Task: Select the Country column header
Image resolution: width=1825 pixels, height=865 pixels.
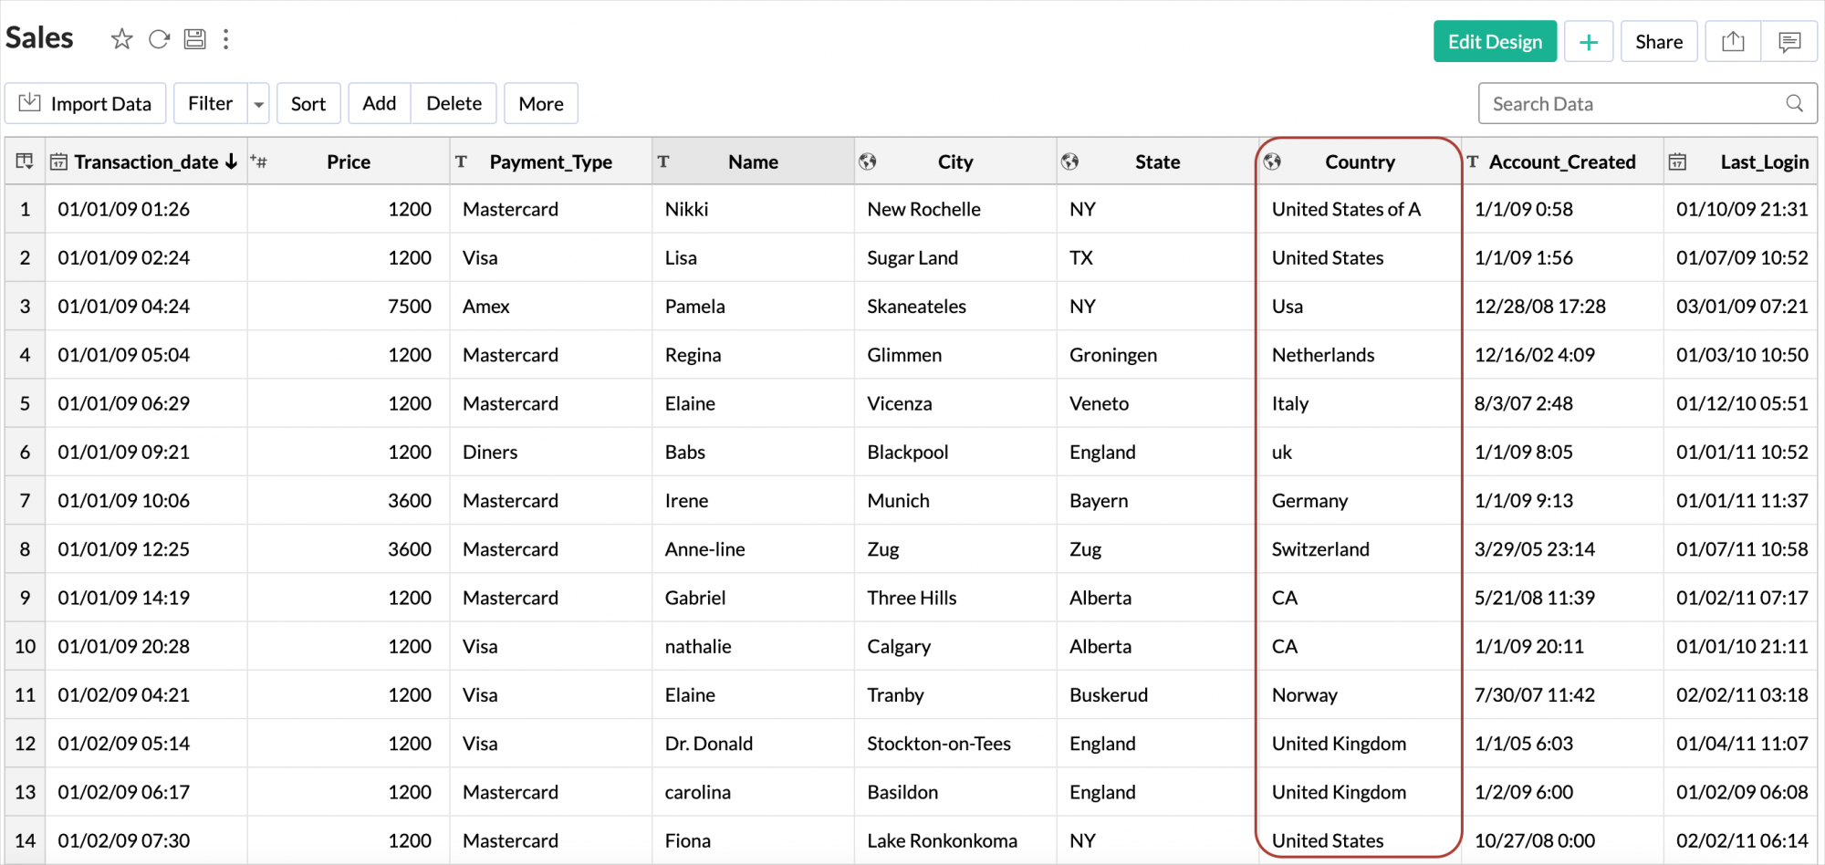Action: coord(1359,162)
